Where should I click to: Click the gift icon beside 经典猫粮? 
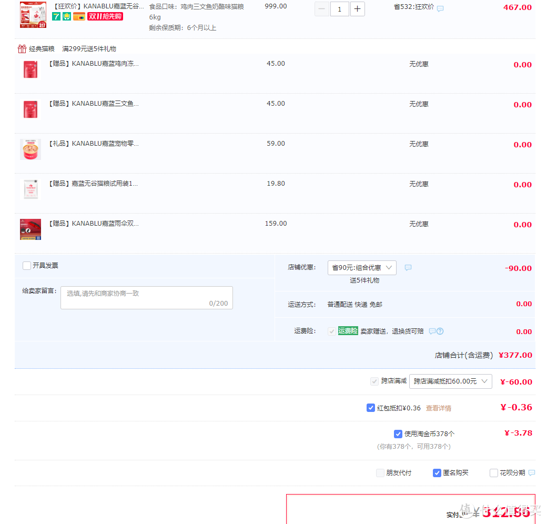click(x=22, y=49)
